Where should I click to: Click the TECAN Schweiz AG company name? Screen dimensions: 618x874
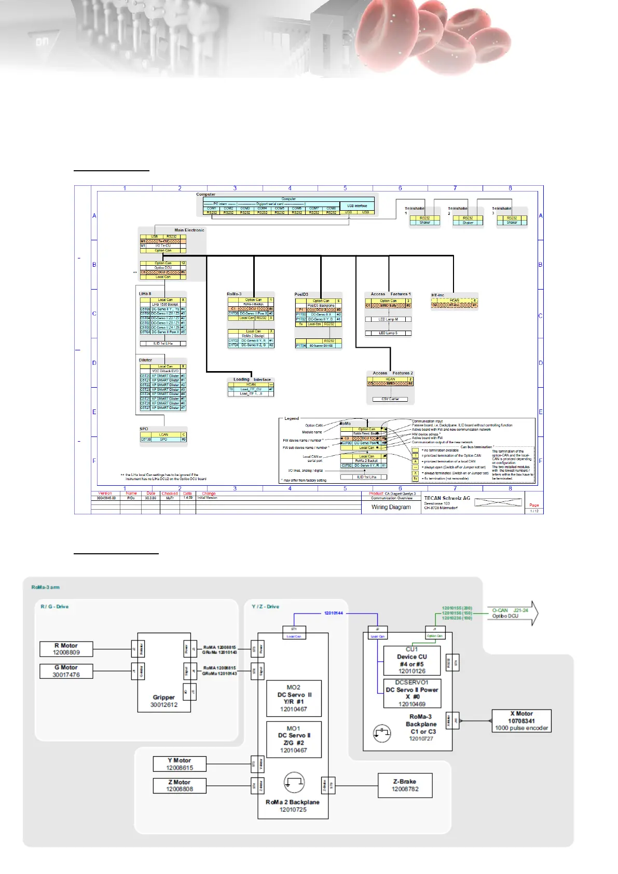point(447,498)
